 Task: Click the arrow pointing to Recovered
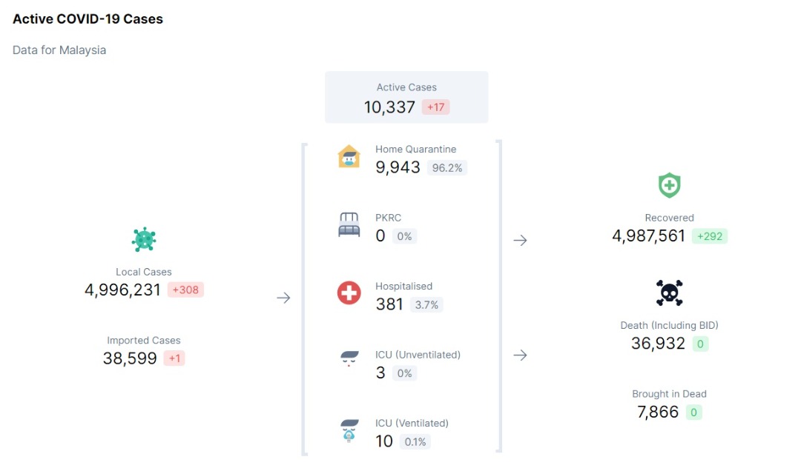point(520,240)
